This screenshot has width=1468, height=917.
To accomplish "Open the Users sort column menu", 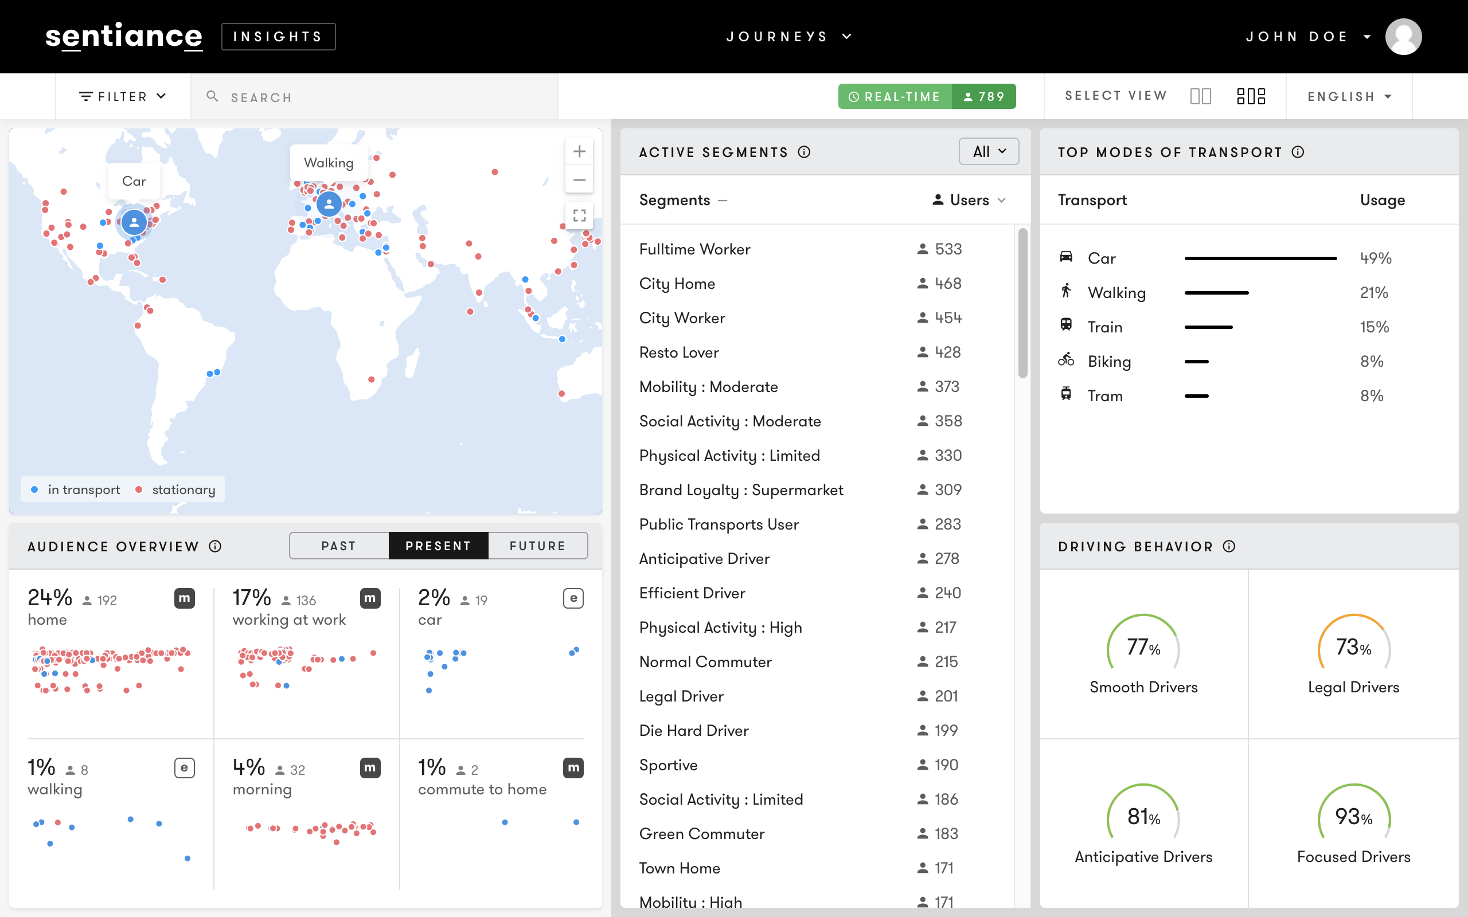I will pos(969,200).
